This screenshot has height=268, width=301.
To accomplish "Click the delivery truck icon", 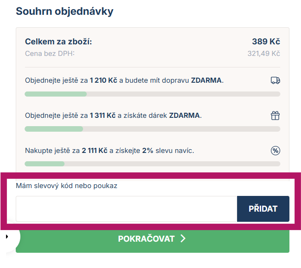I will click(x=275, y=80).
